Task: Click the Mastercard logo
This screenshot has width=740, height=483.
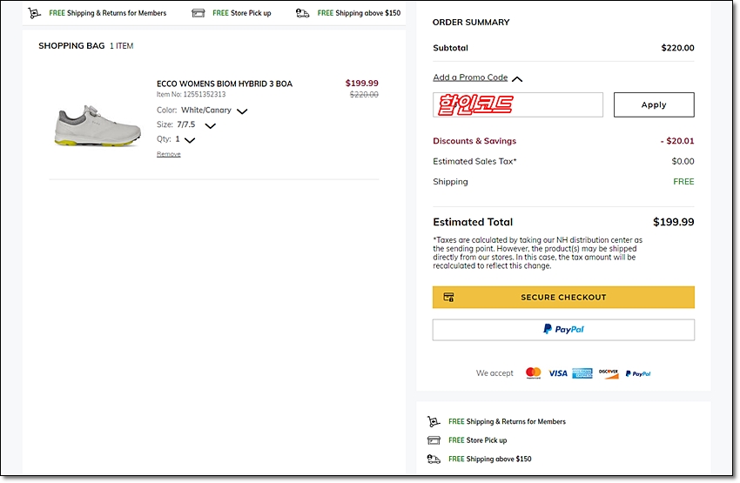Action: [x=534, y=373]
